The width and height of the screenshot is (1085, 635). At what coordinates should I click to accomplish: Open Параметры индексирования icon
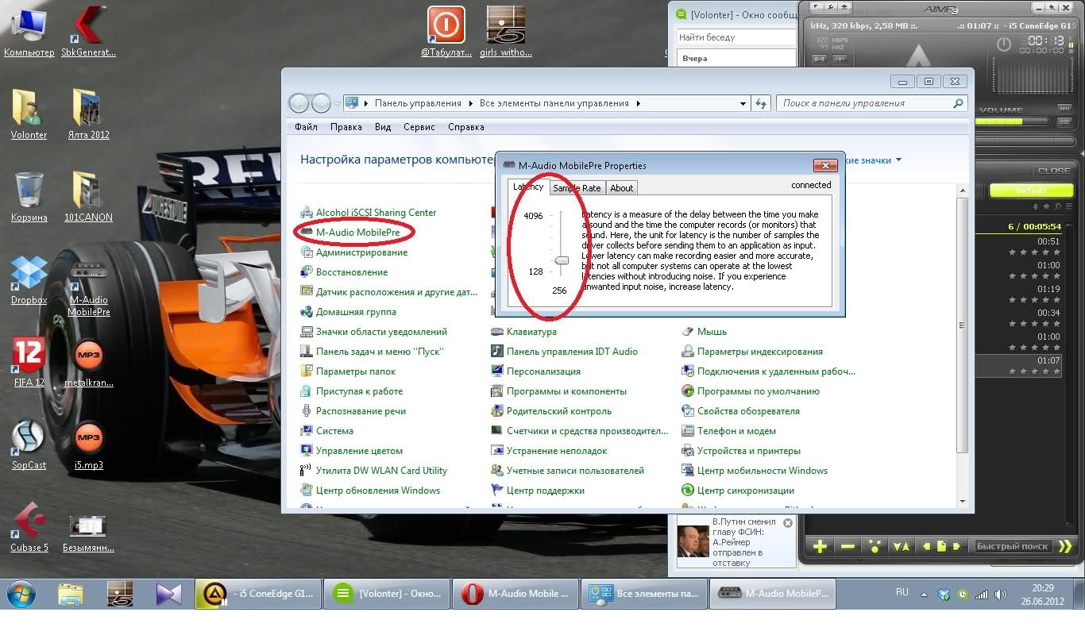(688, 352)
